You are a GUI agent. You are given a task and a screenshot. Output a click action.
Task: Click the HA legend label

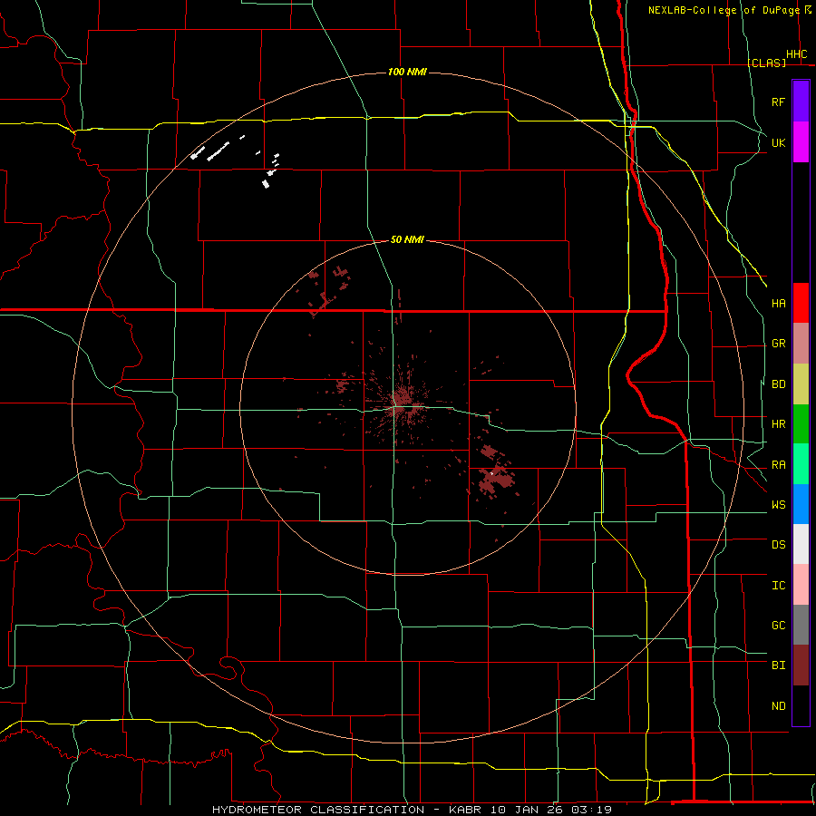point(778,303)
